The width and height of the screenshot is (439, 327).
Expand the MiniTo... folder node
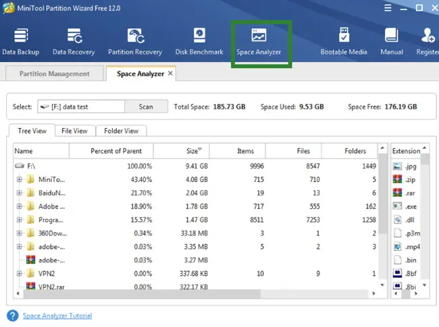pyautogui.click(x=20, y=179)
